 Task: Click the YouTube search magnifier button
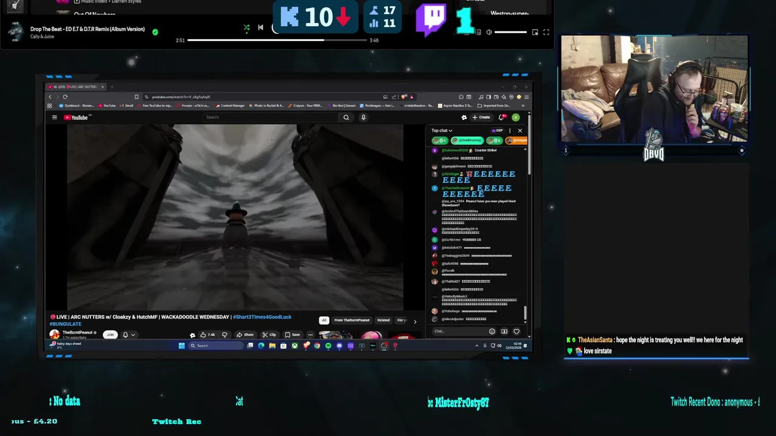coord(346,117)
